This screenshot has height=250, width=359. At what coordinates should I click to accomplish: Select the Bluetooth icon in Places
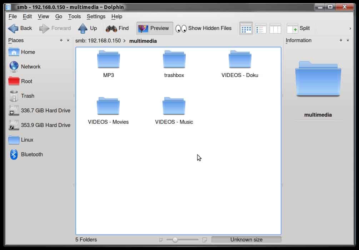14,154
